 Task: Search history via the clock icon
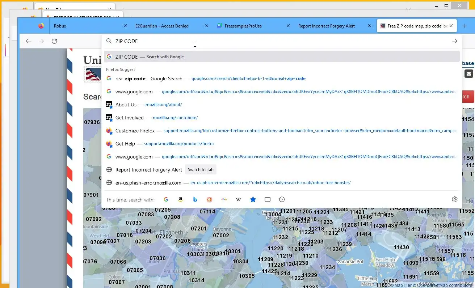pos(282,199)
